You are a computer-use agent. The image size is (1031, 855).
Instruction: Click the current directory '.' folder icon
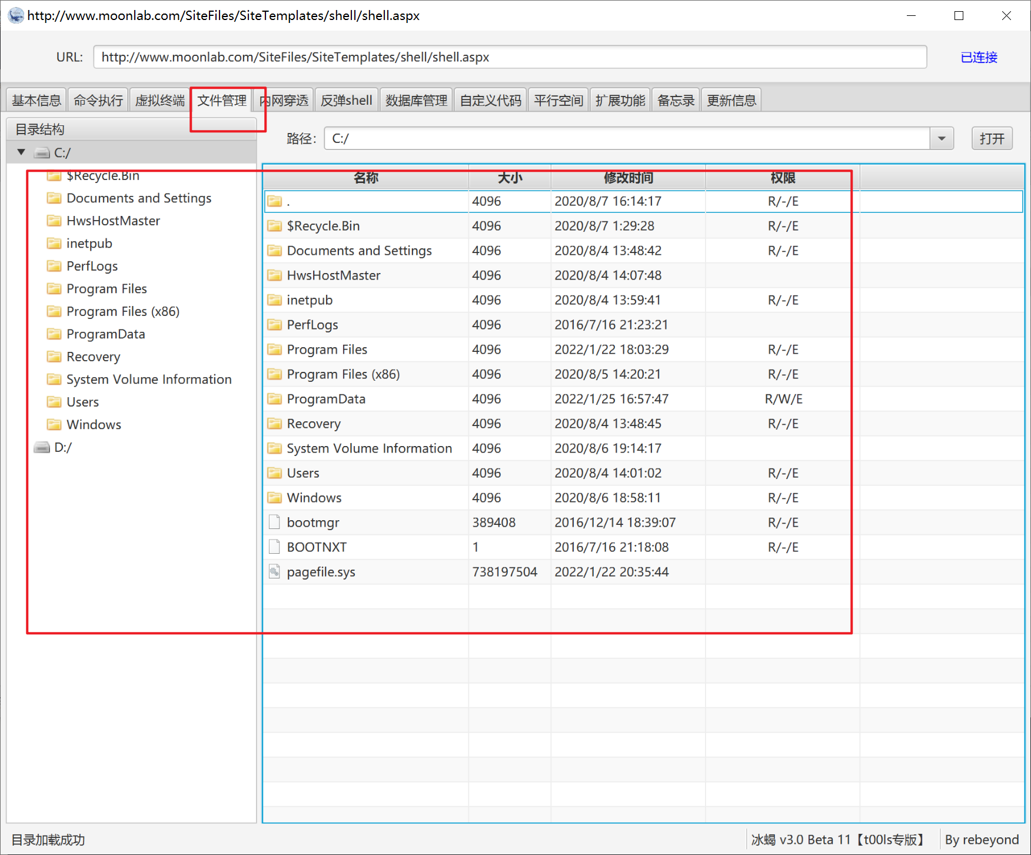274,201
